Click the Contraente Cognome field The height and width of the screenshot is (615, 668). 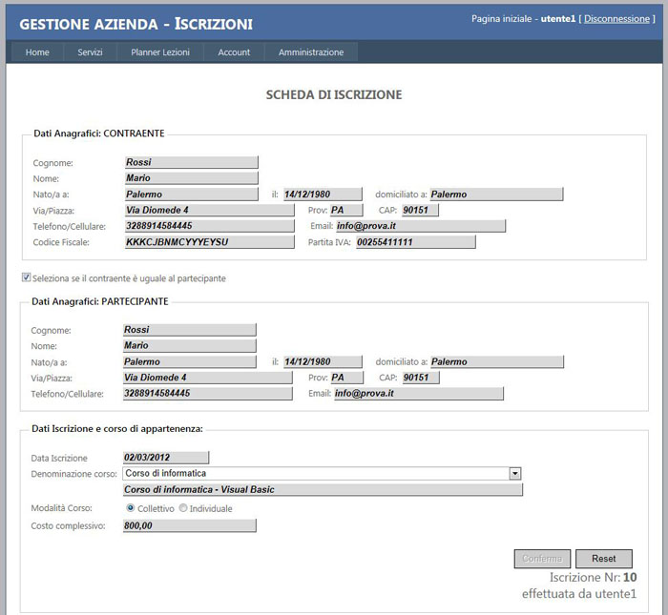pyautogui.click(x=192, y=162)
